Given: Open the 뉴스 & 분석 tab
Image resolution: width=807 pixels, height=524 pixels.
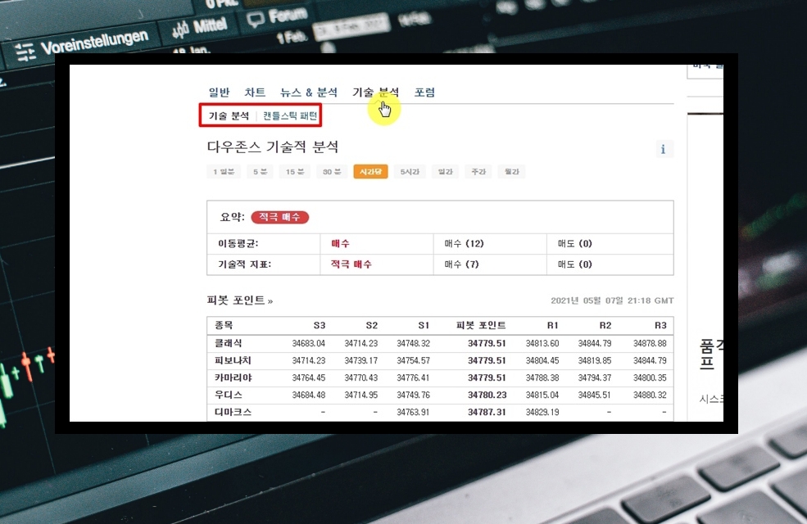Looking at the screenshot, I should 308,93.
